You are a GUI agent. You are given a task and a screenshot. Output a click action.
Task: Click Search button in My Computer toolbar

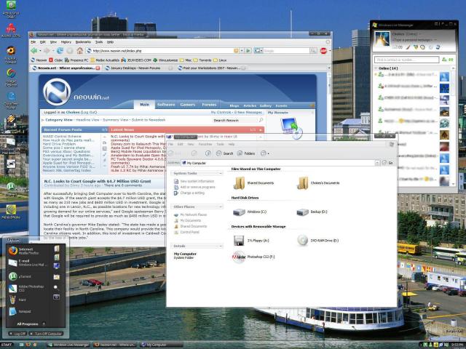225,153
